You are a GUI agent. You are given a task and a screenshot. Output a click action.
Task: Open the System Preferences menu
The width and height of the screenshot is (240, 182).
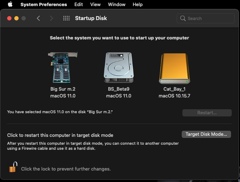(x=44, y=5)
